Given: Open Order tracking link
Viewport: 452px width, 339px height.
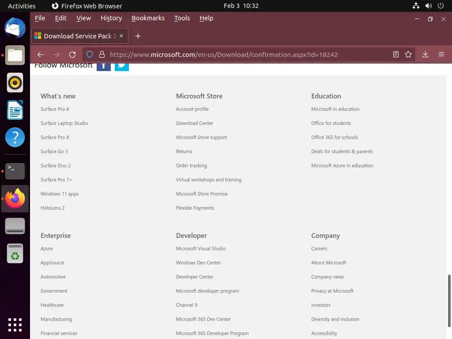Looking at the screenshot, I should point(192,166).
